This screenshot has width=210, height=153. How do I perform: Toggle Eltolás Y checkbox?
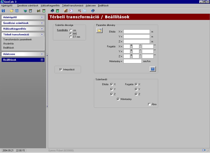point(112,89)
